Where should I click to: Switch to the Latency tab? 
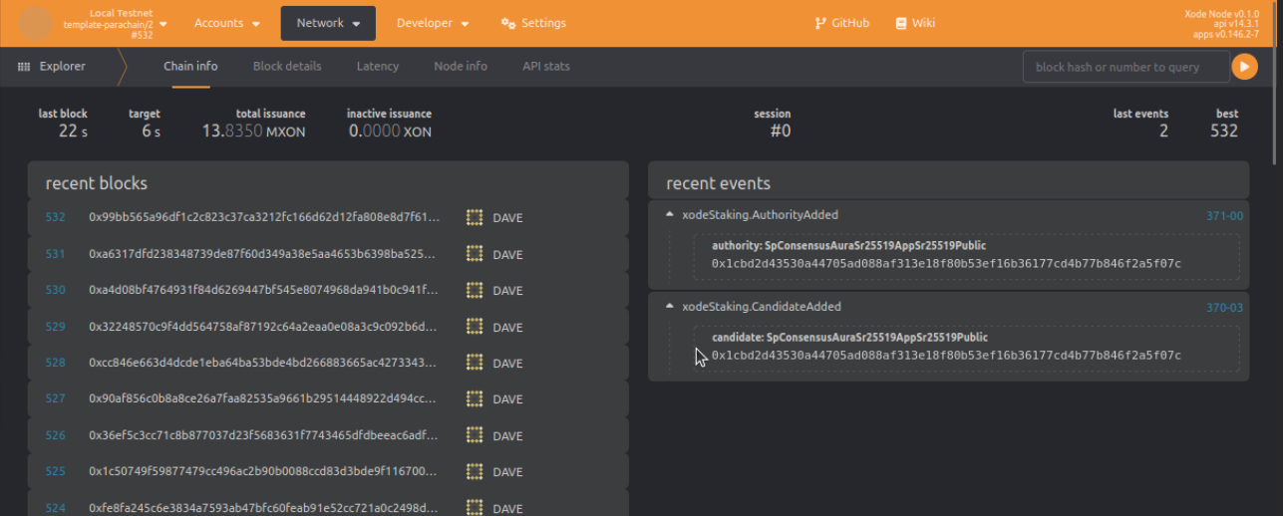click(377, 67)
